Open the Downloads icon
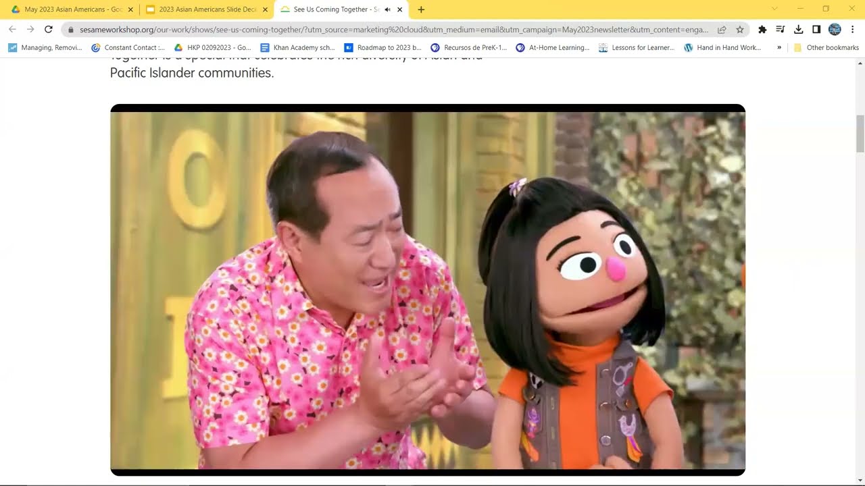 point(798,30)
